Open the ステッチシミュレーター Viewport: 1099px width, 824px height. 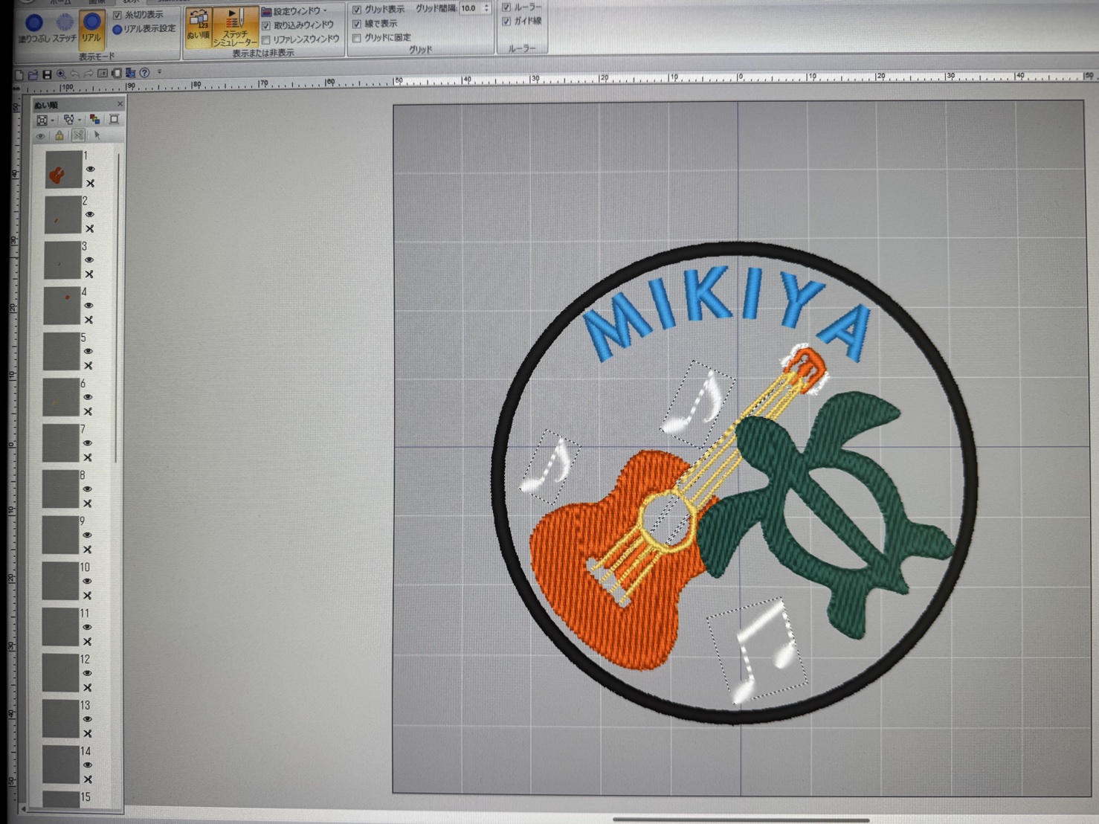pos(235,28)
